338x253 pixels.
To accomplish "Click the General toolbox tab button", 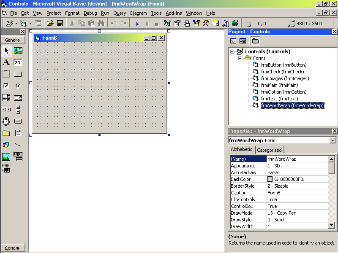I will [x=13, y=40].
